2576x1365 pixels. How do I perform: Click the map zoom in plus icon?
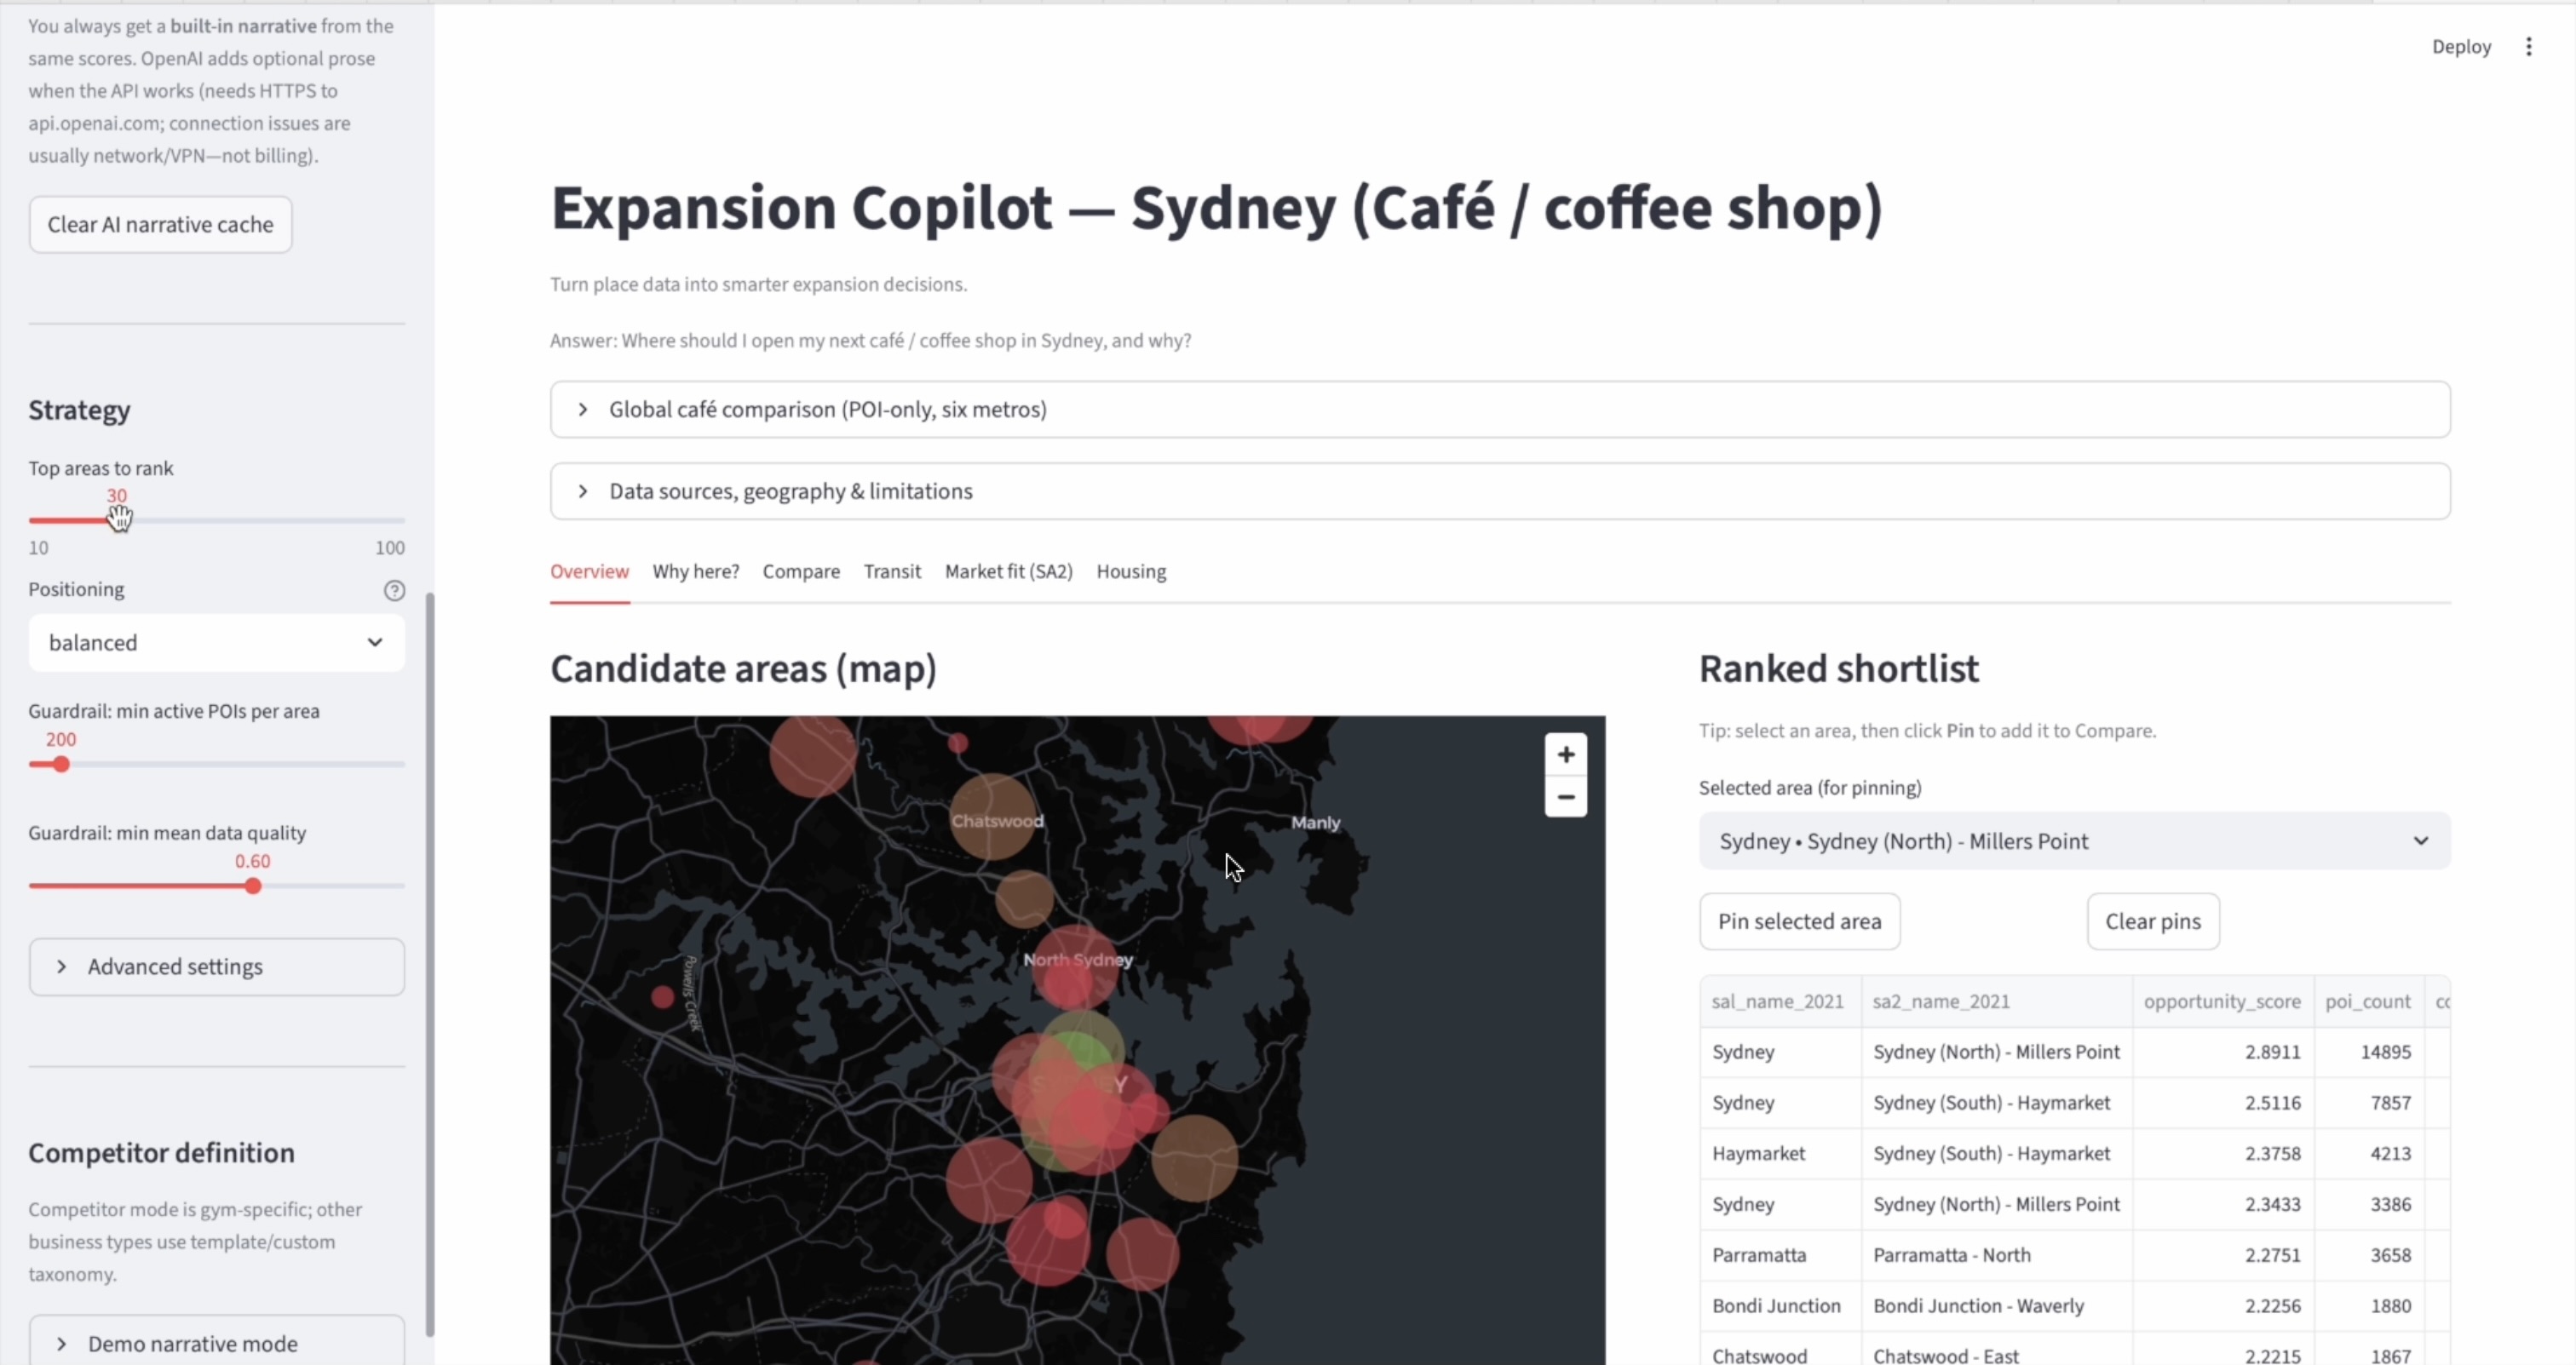(x=1565, y=754)
